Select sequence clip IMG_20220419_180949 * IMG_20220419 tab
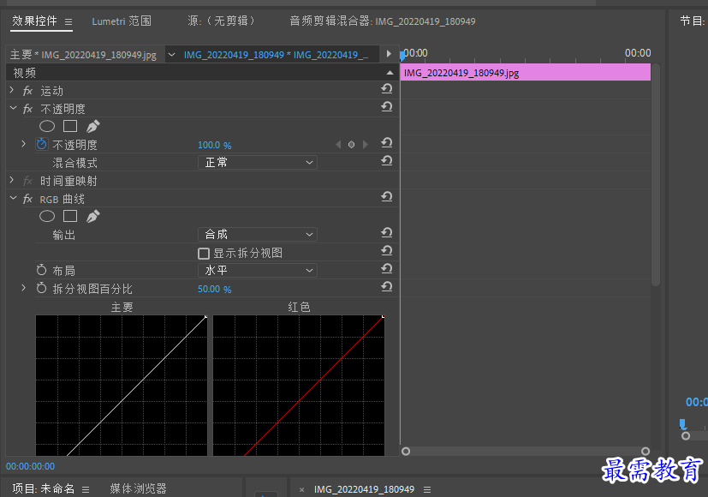 tap(276, 55)
